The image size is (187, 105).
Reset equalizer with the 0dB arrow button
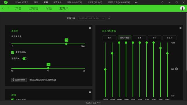point(176,69)
